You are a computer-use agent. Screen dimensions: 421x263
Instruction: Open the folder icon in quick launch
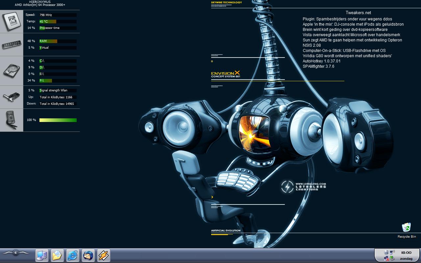tap(57, 255)
